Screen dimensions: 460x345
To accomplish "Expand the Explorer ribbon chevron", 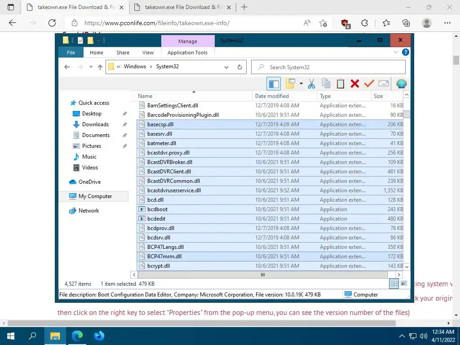I will point(396,52).
